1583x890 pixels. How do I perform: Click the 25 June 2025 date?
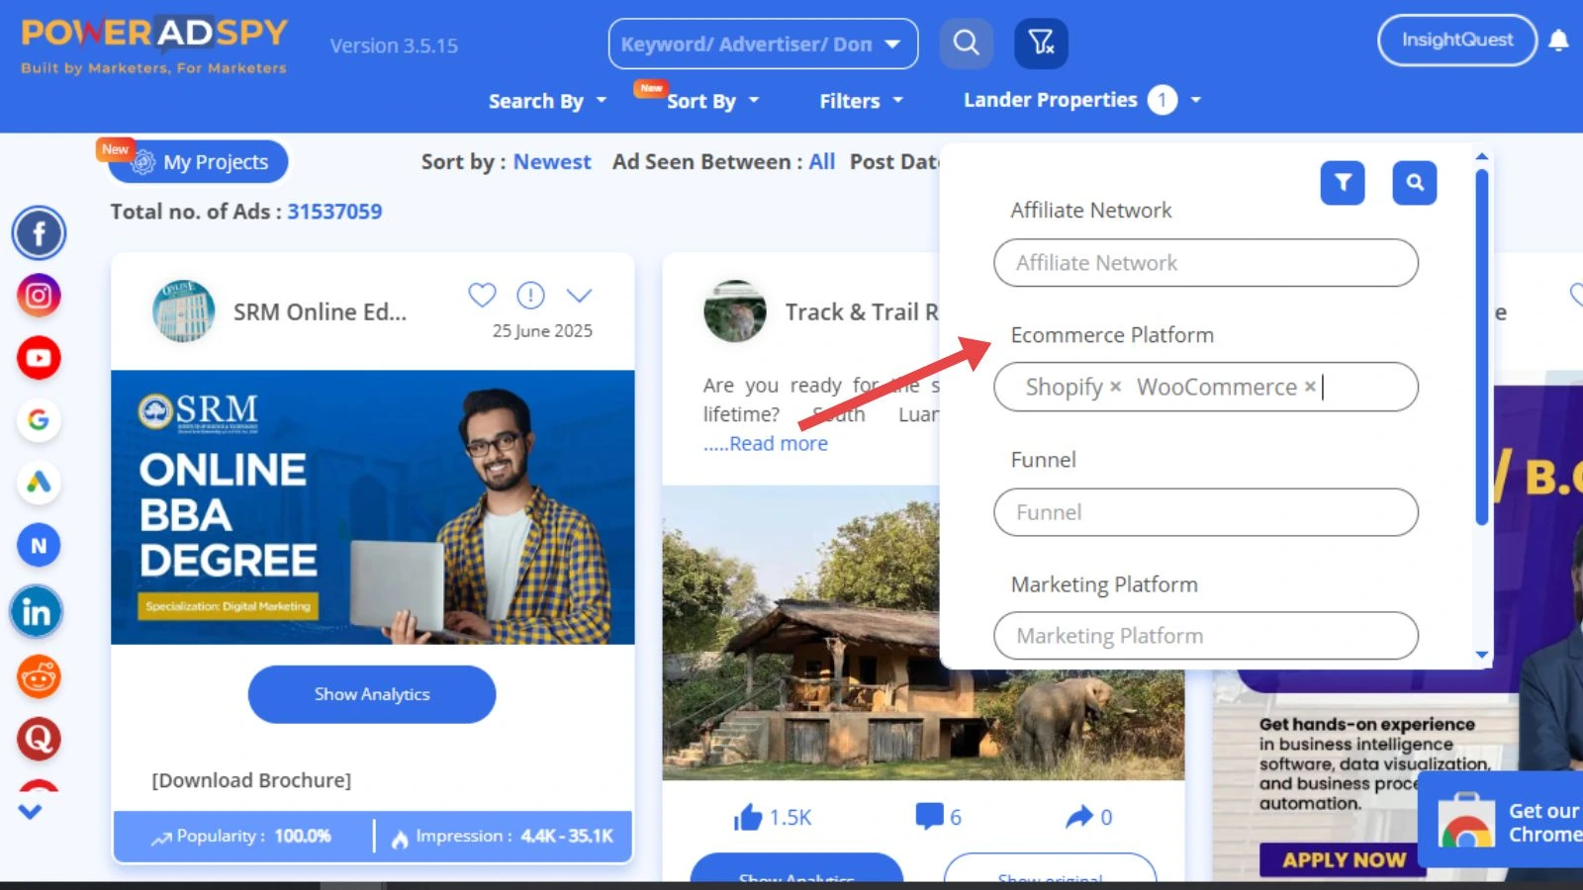pyautogui.click(x=542, y=331)
